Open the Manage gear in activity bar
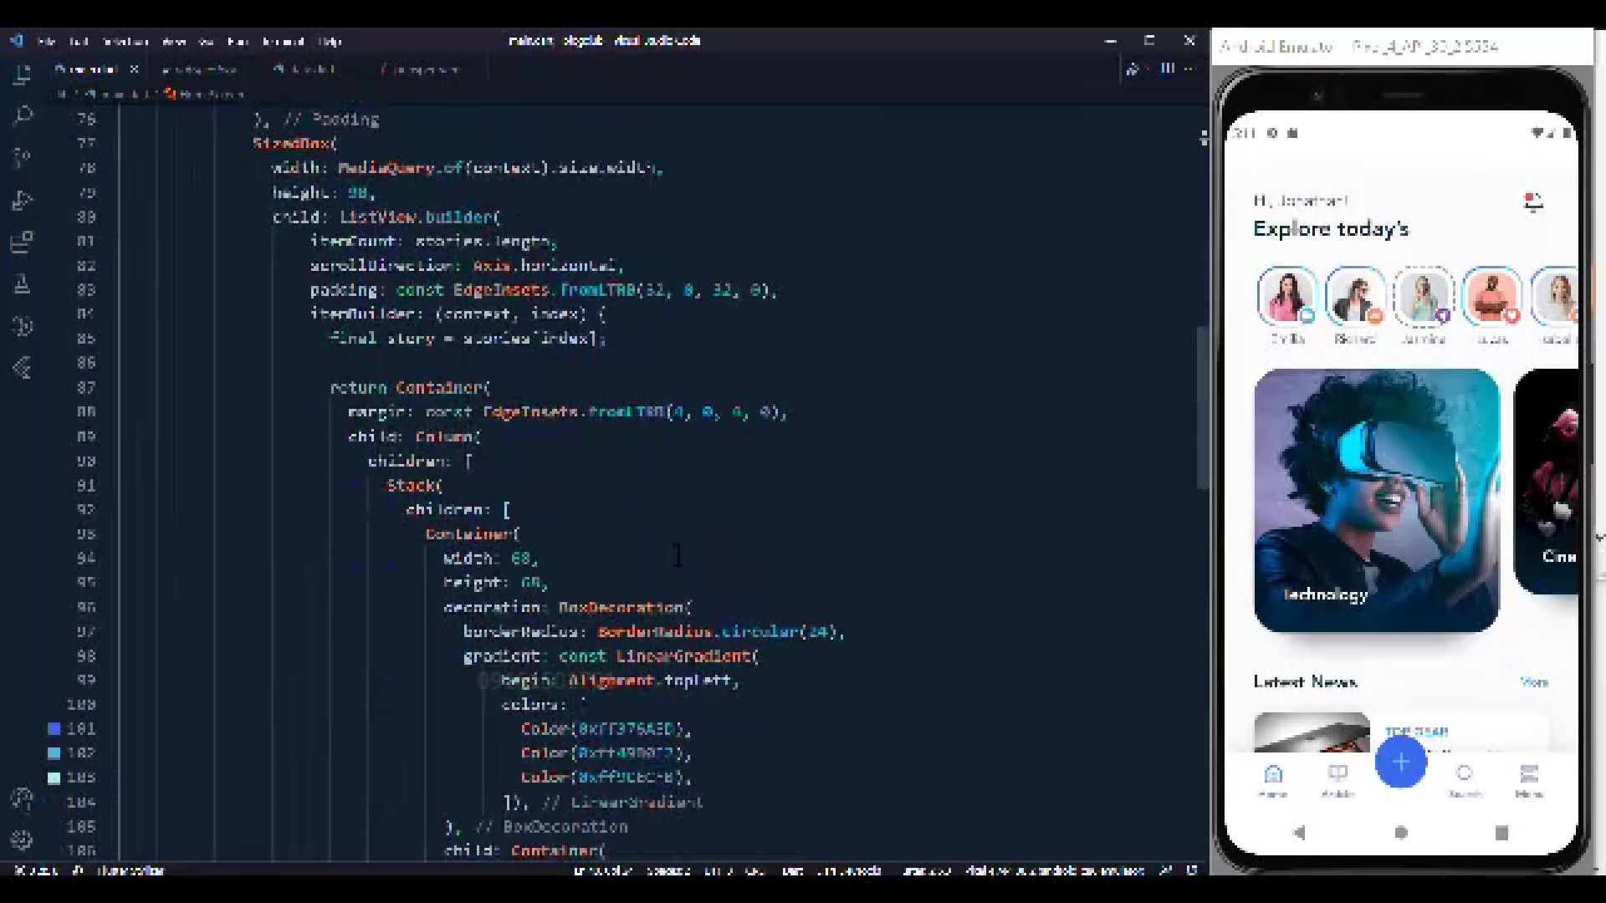 (23, 839)
